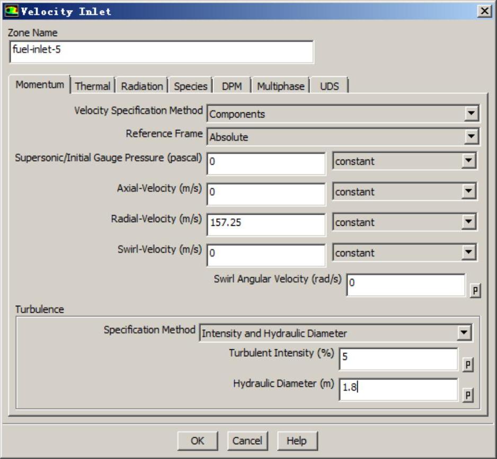Open Help for Velocity Inlet

296,440
